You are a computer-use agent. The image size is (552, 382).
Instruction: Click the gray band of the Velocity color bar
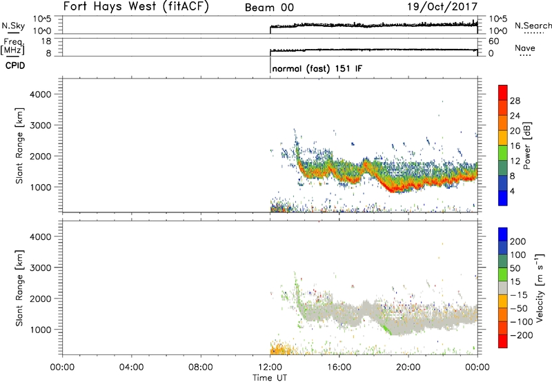pyautogui.click(x=503, y=288)
